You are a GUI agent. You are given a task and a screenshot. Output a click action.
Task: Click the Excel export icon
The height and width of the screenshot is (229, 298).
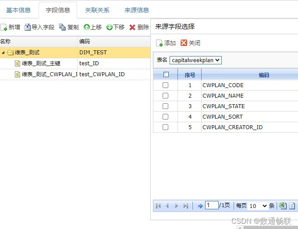tap(283, 206)
